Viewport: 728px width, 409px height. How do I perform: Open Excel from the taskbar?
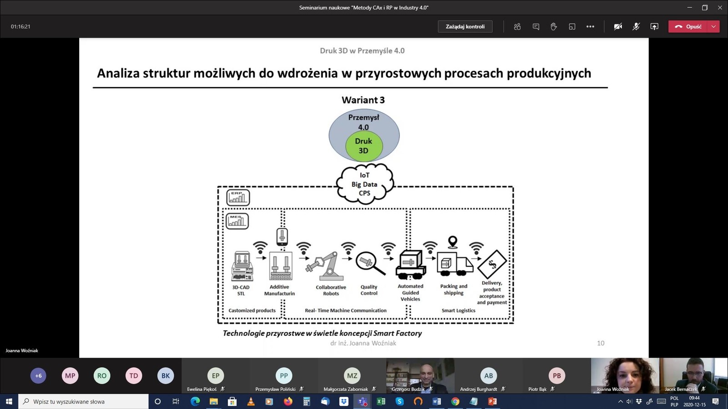[381, 401]
